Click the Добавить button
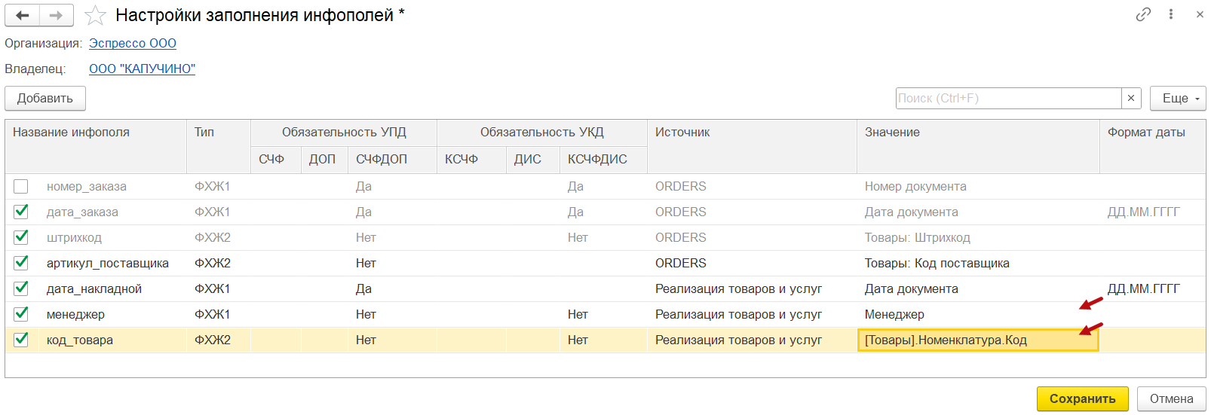1211x415 pixels. tap(45, 98)
